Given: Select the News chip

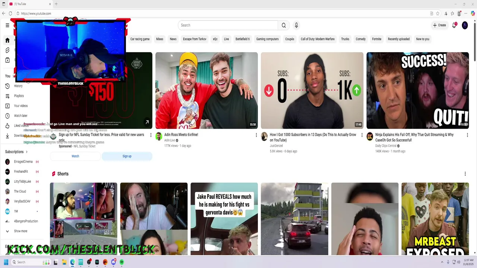Looking at the screenshot, I should (173, 39).
